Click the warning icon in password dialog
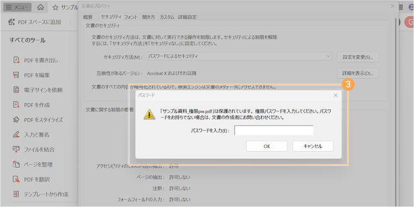This screenshot has height=207, width=414. 149,114
